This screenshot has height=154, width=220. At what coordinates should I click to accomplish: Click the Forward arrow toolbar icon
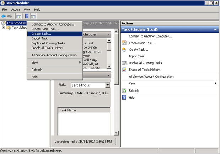(10, 16)
